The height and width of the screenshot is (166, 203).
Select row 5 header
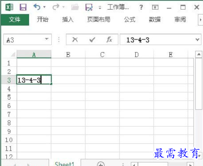[x=9, y=97]
